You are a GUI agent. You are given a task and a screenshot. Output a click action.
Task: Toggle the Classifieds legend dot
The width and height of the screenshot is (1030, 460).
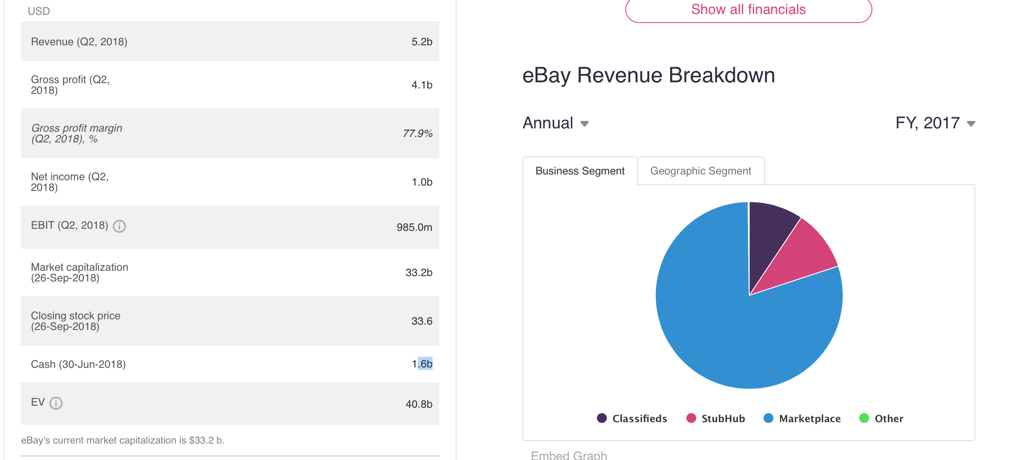click(602, 418)
